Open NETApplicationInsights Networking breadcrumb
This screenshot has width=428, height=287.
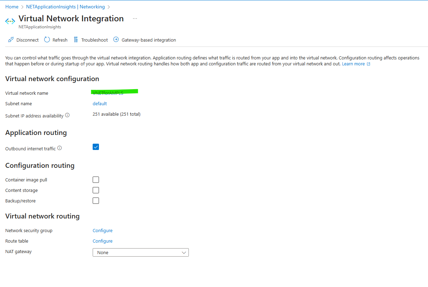click(65, 7)
